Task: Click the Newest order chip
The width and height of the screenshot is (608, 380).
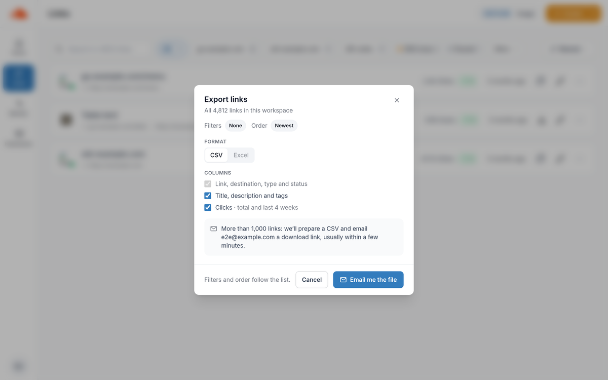Action: pyautogui.click(x=284, y=126)
